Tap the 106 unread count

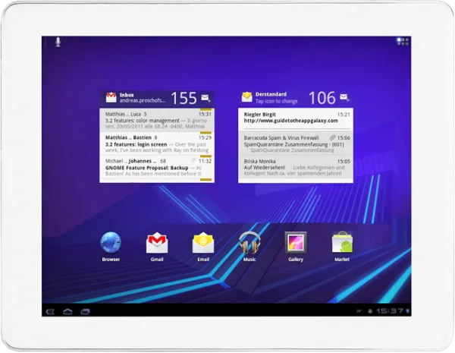tap(322, 98)
